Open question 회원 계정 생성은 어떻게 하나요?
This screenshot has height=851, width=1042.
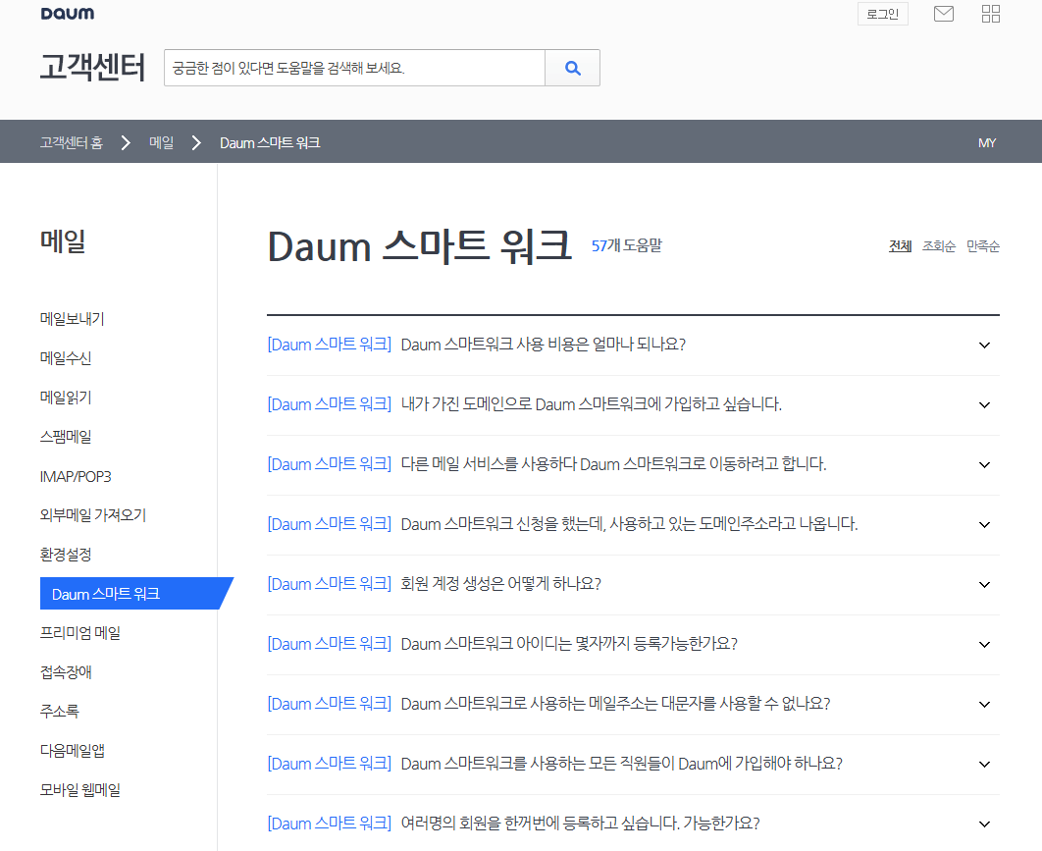[501, 584]
